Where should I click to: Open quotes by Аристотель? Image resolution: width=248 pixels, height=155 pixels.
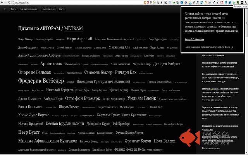[51, 64]
